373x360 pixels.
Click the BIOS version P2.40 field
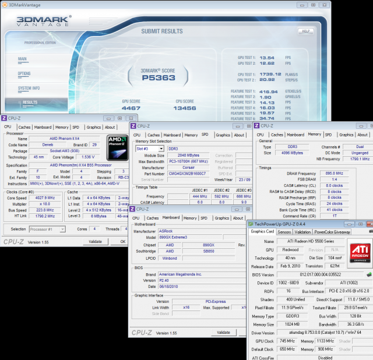(202, 281)
